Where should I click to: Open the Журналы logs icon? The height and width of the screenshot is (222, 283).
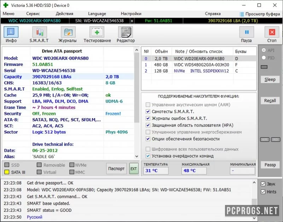click(x=68, y=32)
